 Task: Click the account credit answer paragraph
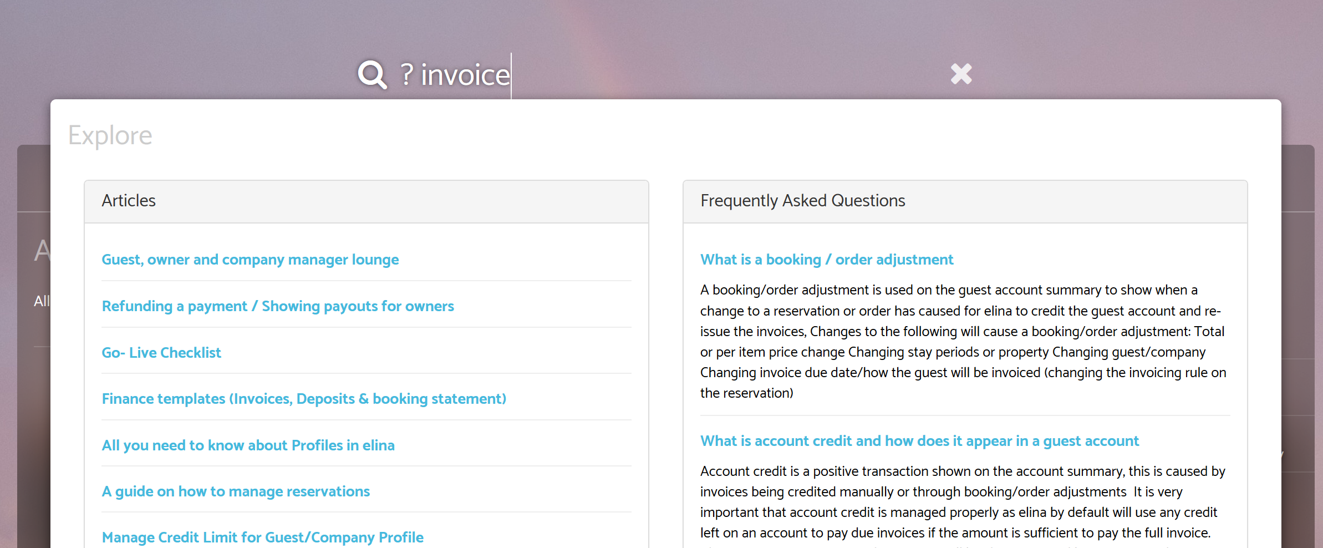coord(964,502)
